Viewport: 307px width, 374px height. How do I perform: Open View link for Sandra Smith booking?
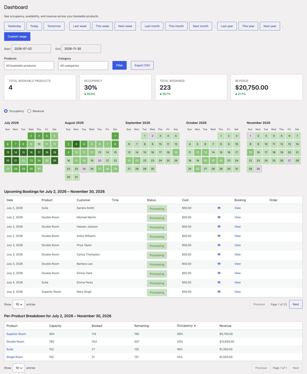(x=237, y=208)
